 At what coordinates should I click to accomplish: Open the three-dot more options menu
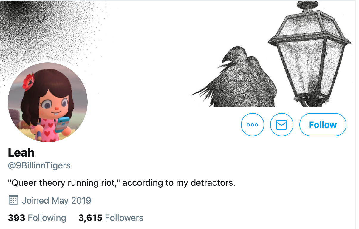point(252,125)
